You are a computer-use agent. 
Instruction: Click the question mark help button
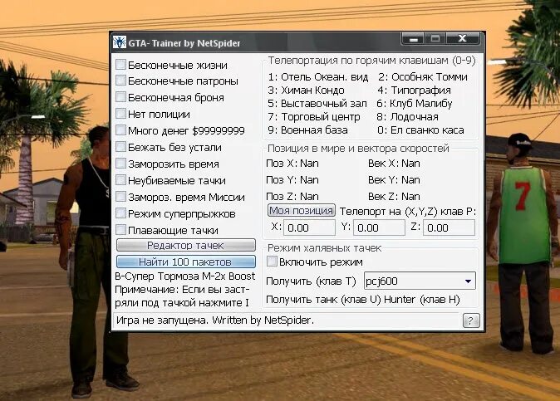471,320
